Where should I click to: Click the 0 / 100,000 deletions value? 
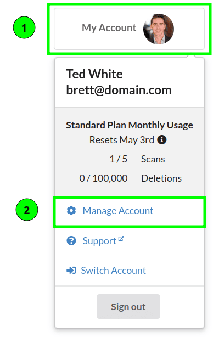click(103, 178)
